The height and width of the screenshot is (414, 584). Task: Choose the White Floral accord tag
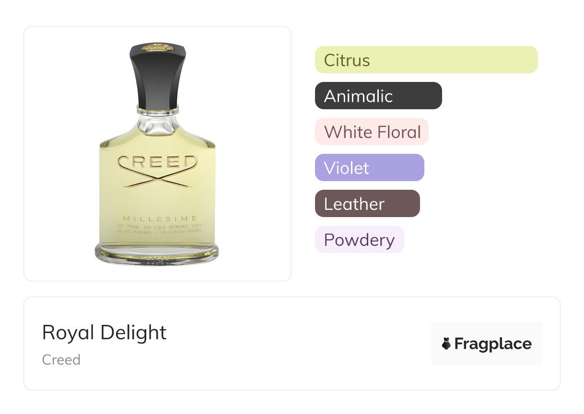tap(372, 132)
